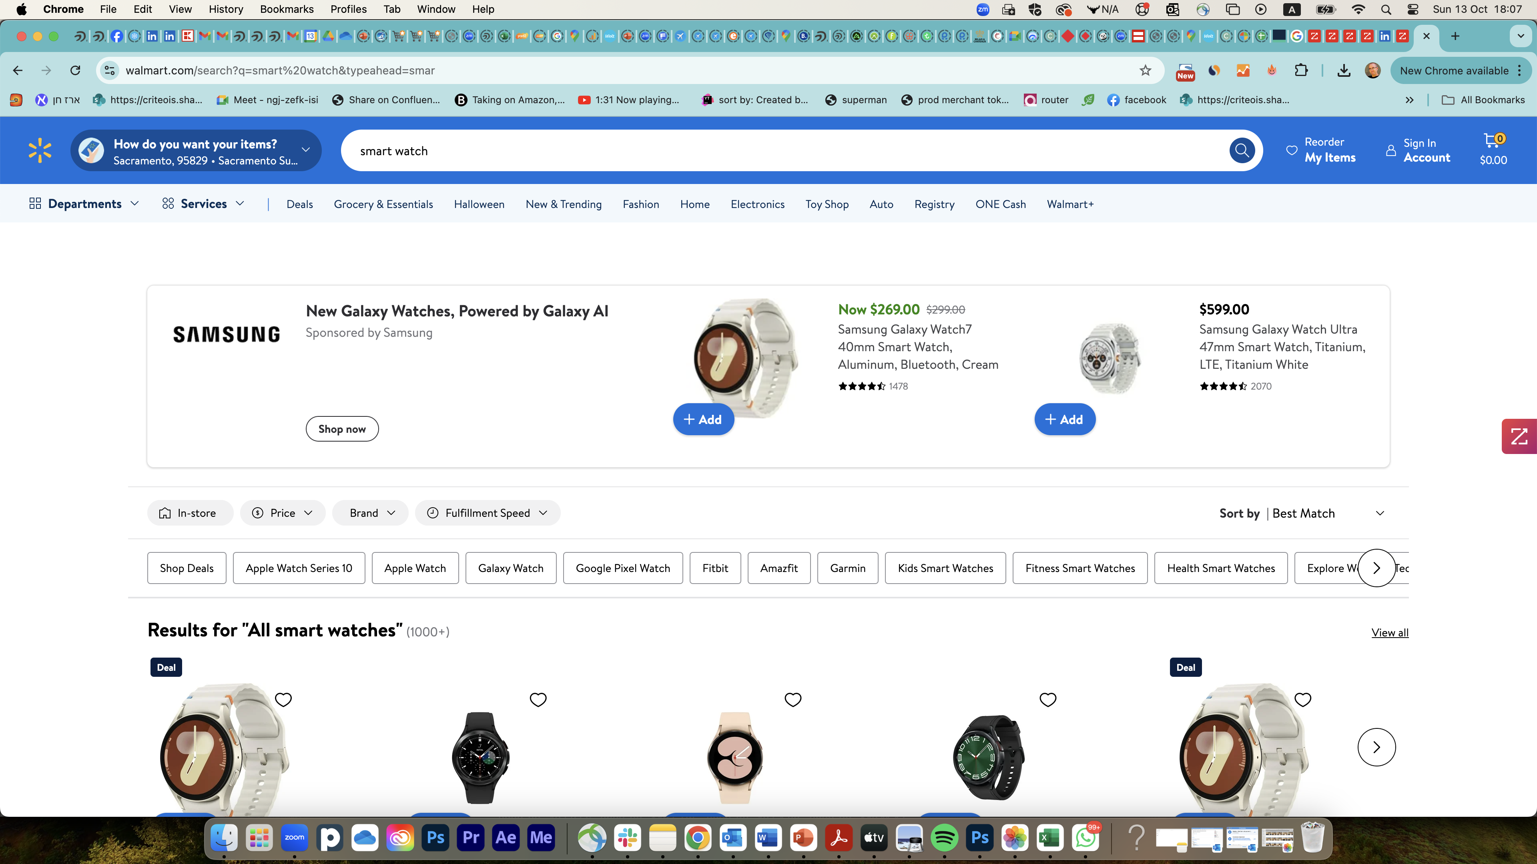Click the red side widget icon
Screen dimensions: 1537x864
[x=1519, y=436]
